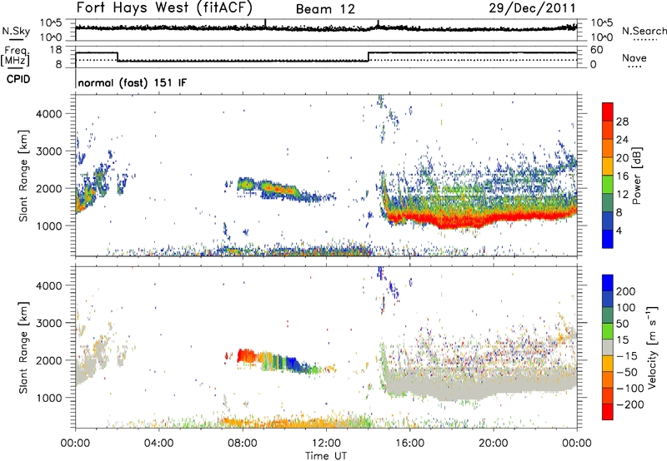667x461 pixels.
Task: Pick the yellow 16–20 dB power colorbar segment
Action: click(608, 166)
